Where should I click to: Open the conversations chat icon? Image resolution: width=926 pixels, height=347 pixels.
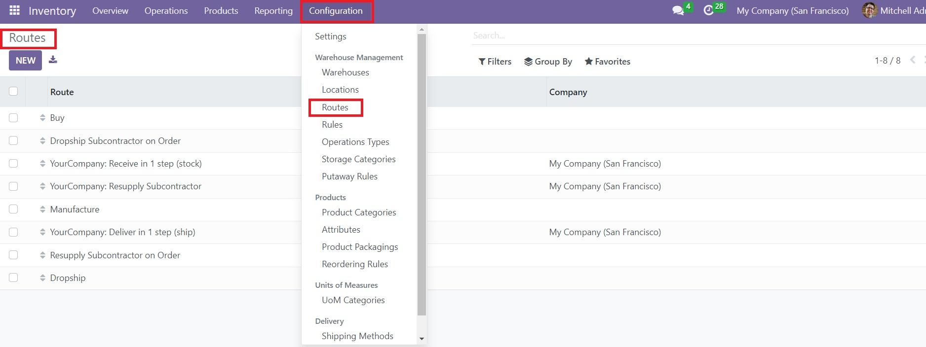[x=678, y=10]
